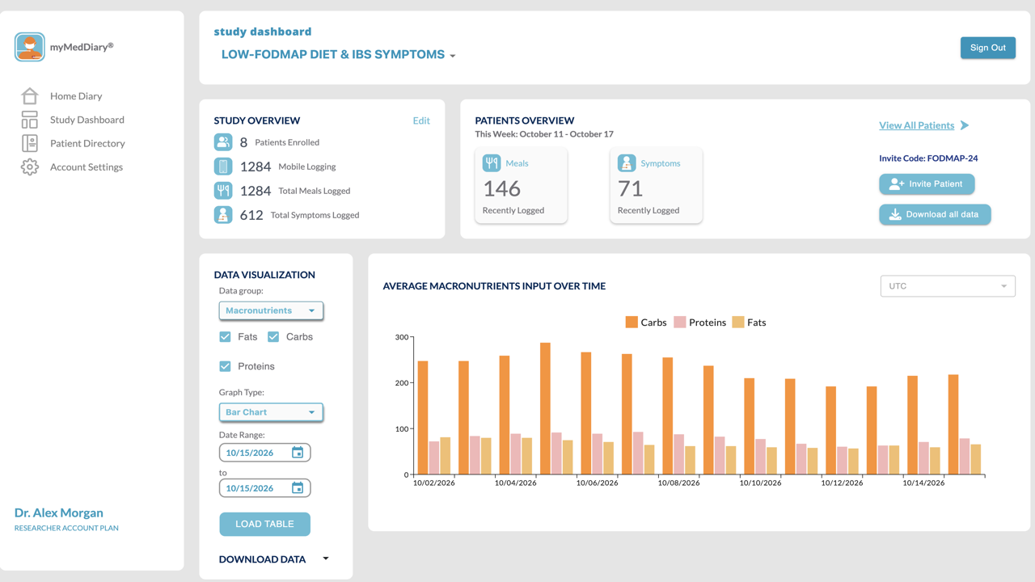Uncheck the Fats checkbox

[x=225, y=336]
